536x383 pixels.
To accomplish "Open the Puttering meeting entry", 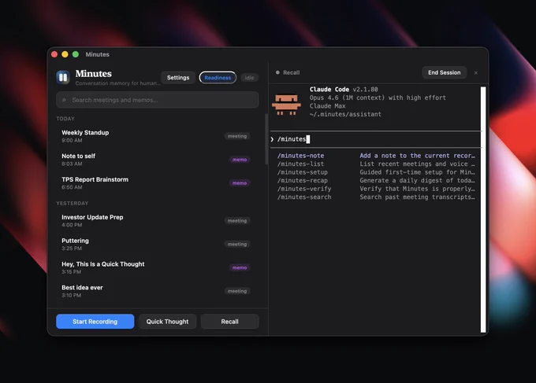I will click(157, 245).
